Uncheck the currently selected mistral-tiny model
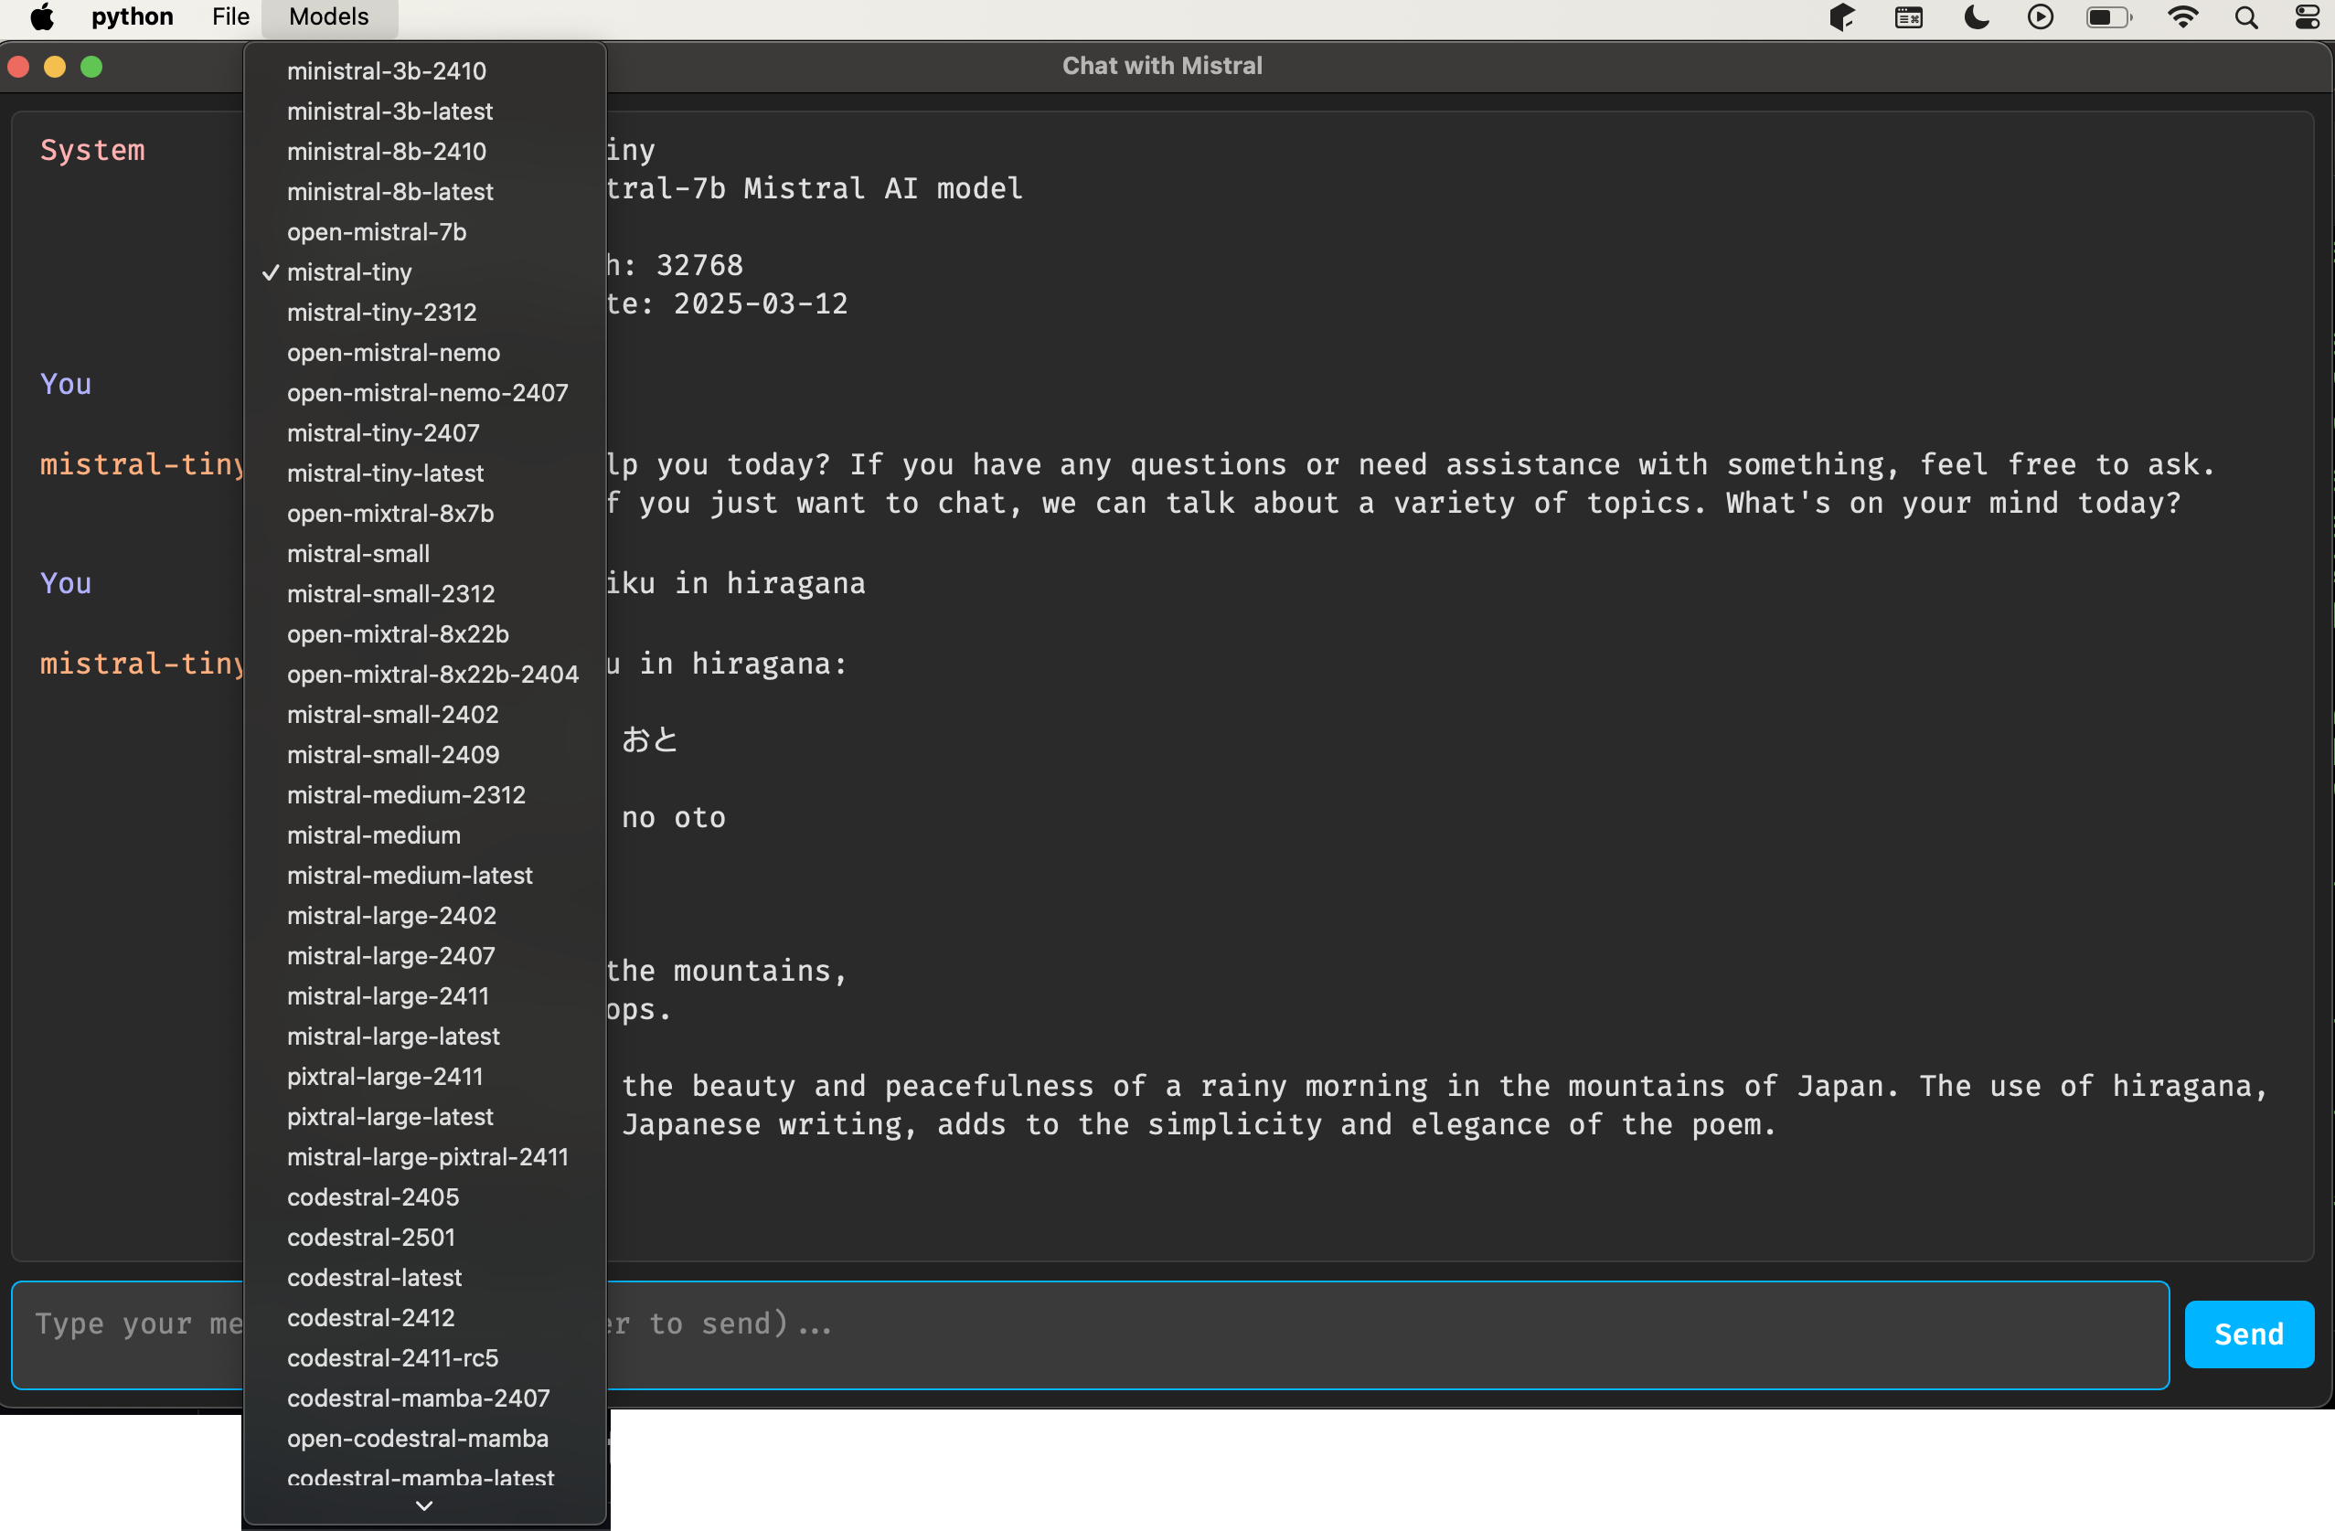 [350, 271]
